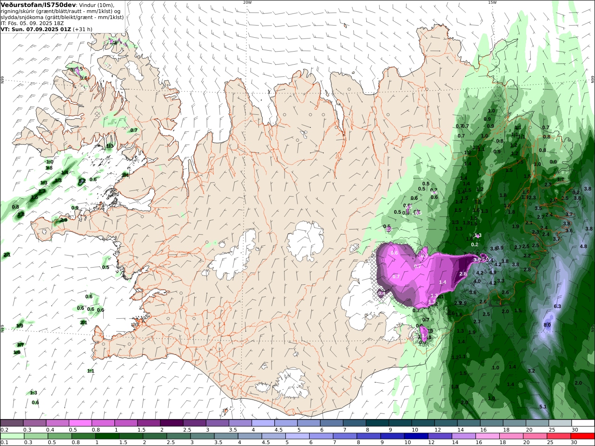Click the palest green 0.1 rain legend swatch
The width and height of the screenshot is (595, 446).
pyautogui.click(x=13, y=436)
